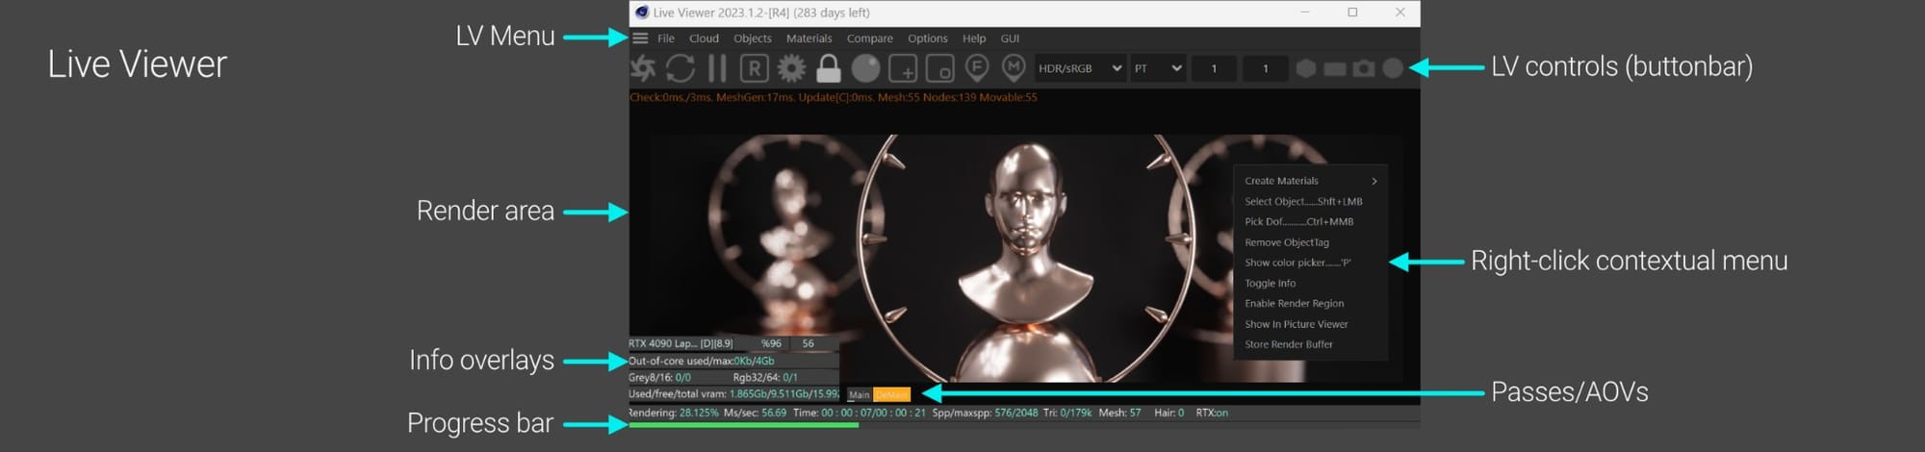The height and width of the screenshot is (452, 1925).
Task: Open the HDR/sRGB dropdown
Action: pos(1080,68)
